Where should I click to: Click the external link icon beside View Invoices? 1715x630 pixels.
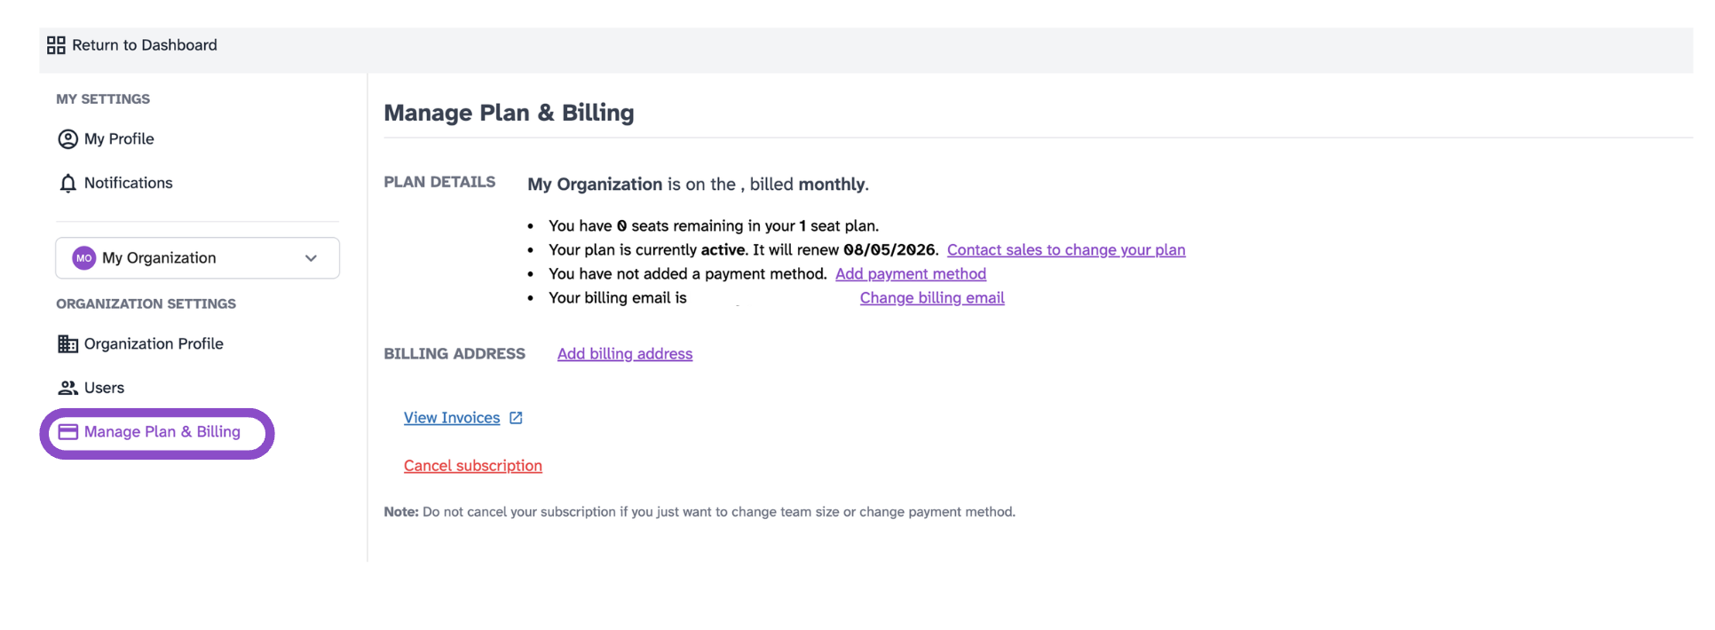click(516, 418)
